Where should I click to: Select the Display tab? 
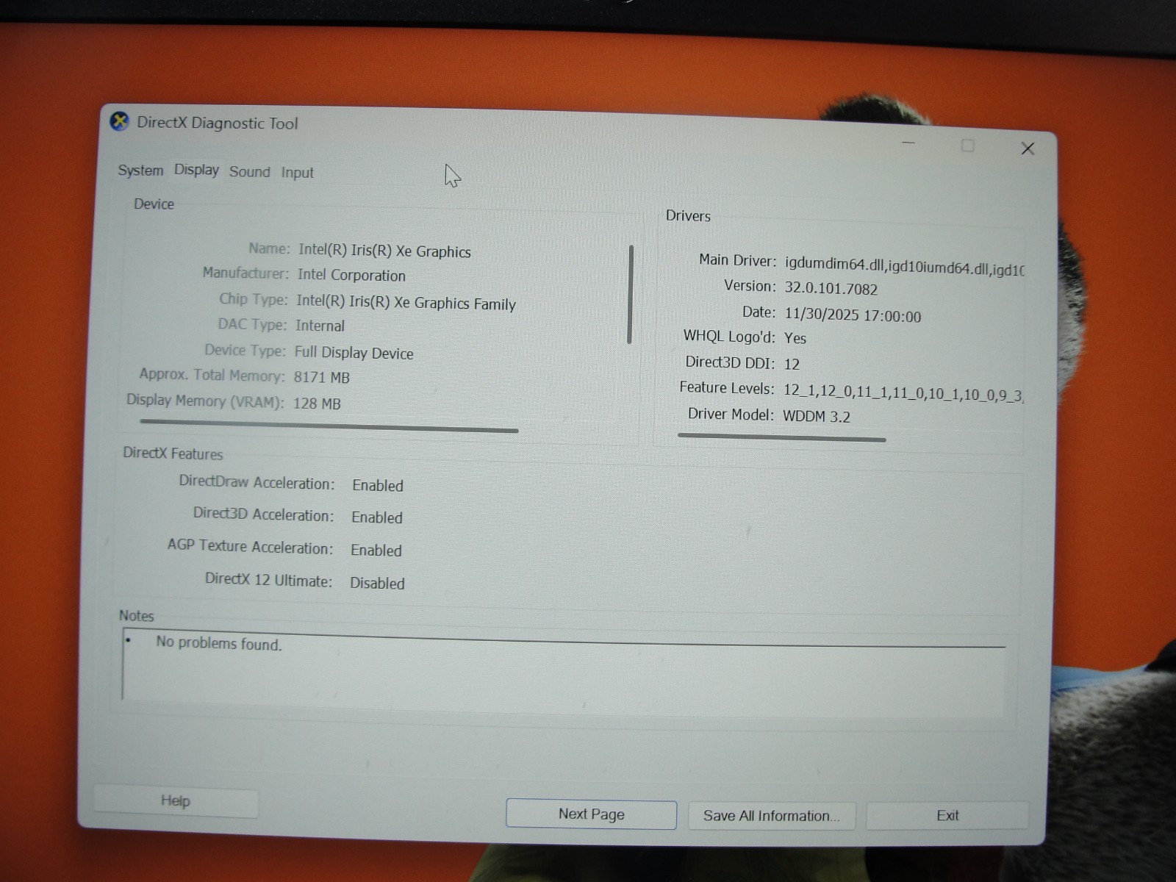click(x=196, y=170)
